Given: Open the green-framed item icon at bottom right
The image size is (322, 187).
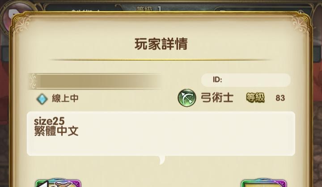Looking at the screenshot, I should tap(263, 183).
